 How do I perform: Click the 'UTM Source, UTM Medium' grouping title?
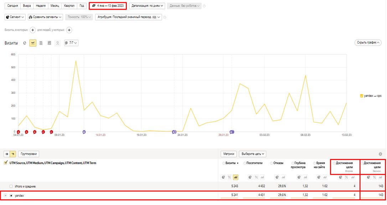point(53,163)
